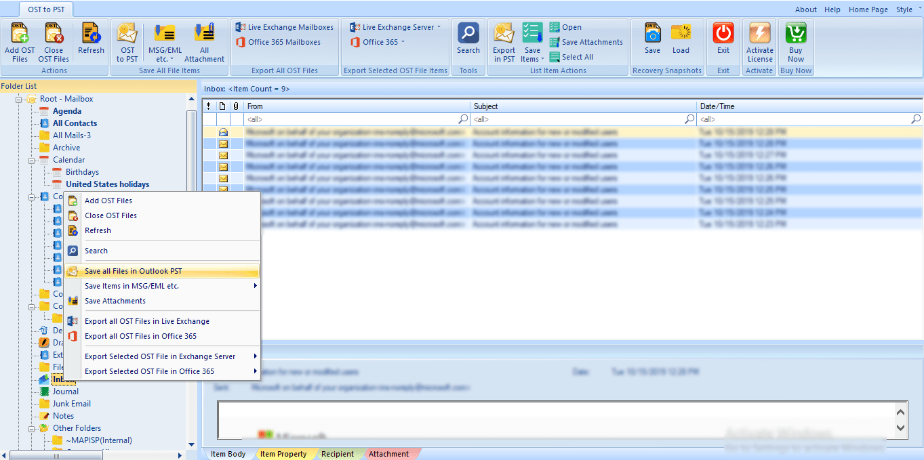
Task: Click Select All in the ribbon
Action: (571, 57)
